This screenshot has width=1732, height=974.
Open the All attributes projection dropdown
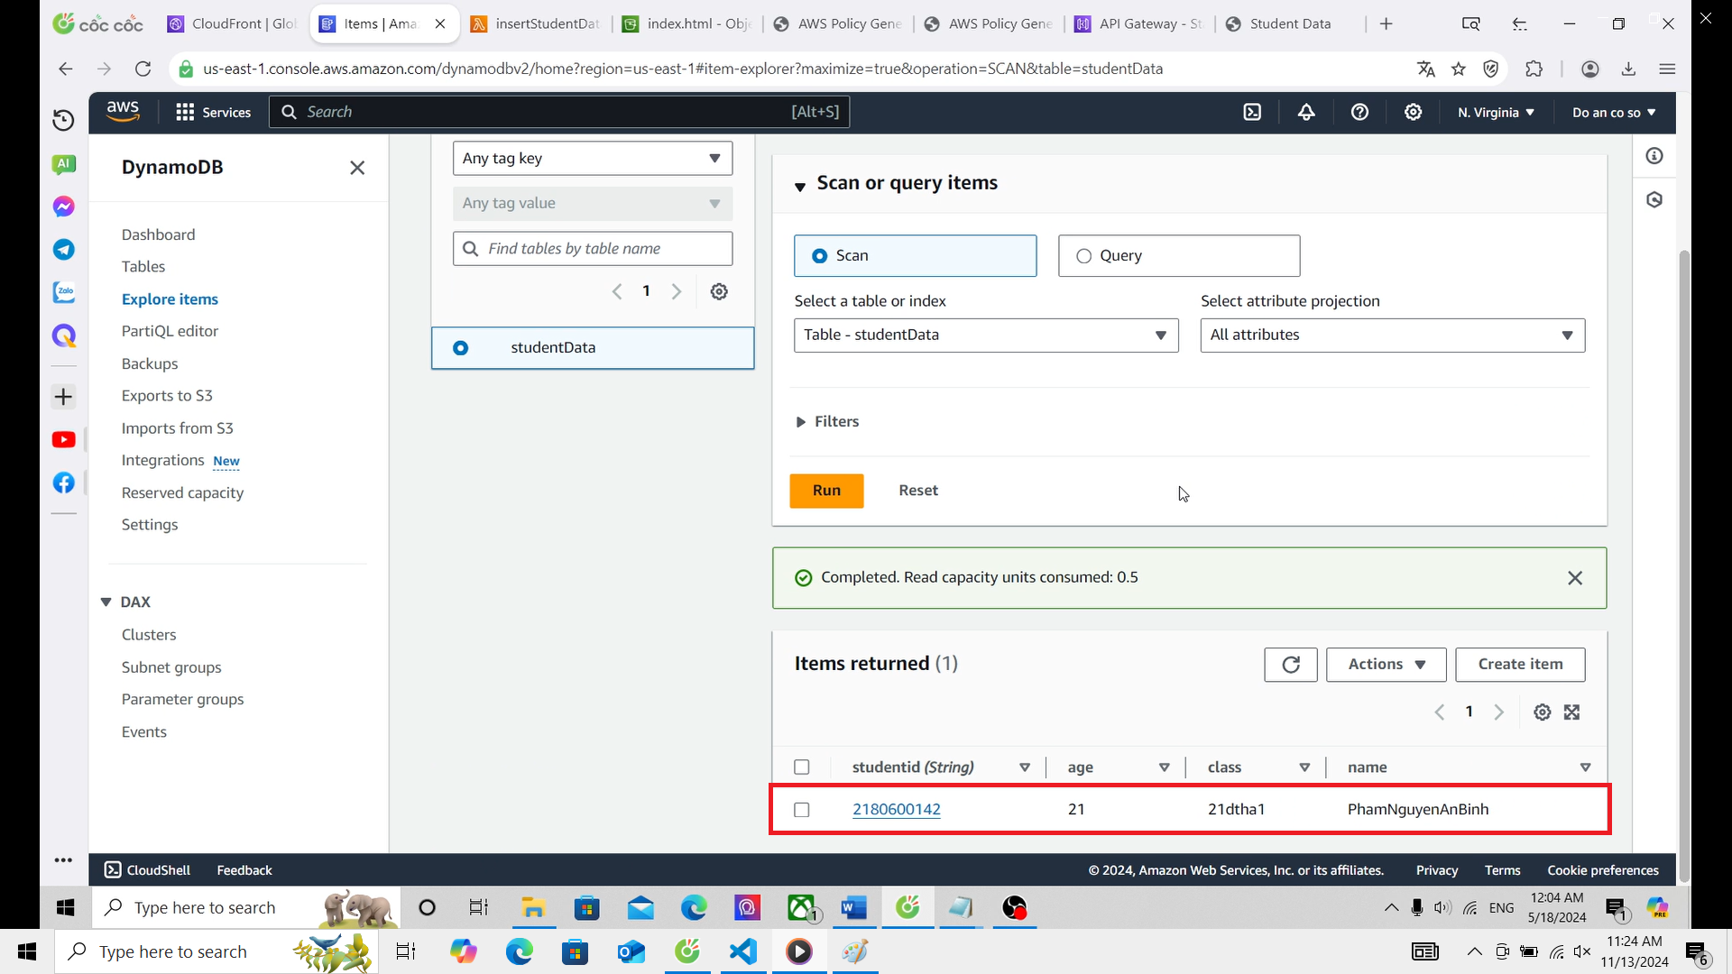click(x=1392, y=335)
